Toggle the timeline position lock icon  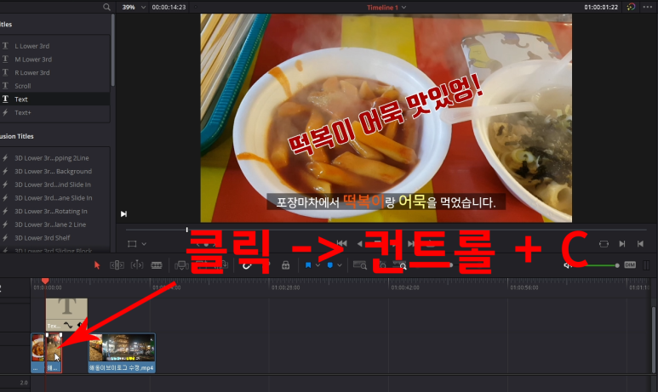(285, 265)
